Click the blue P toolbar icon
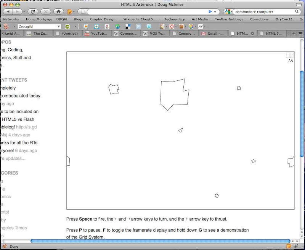Image resolution: width=305 pixels, height=250 pixels. coord(138,26)
